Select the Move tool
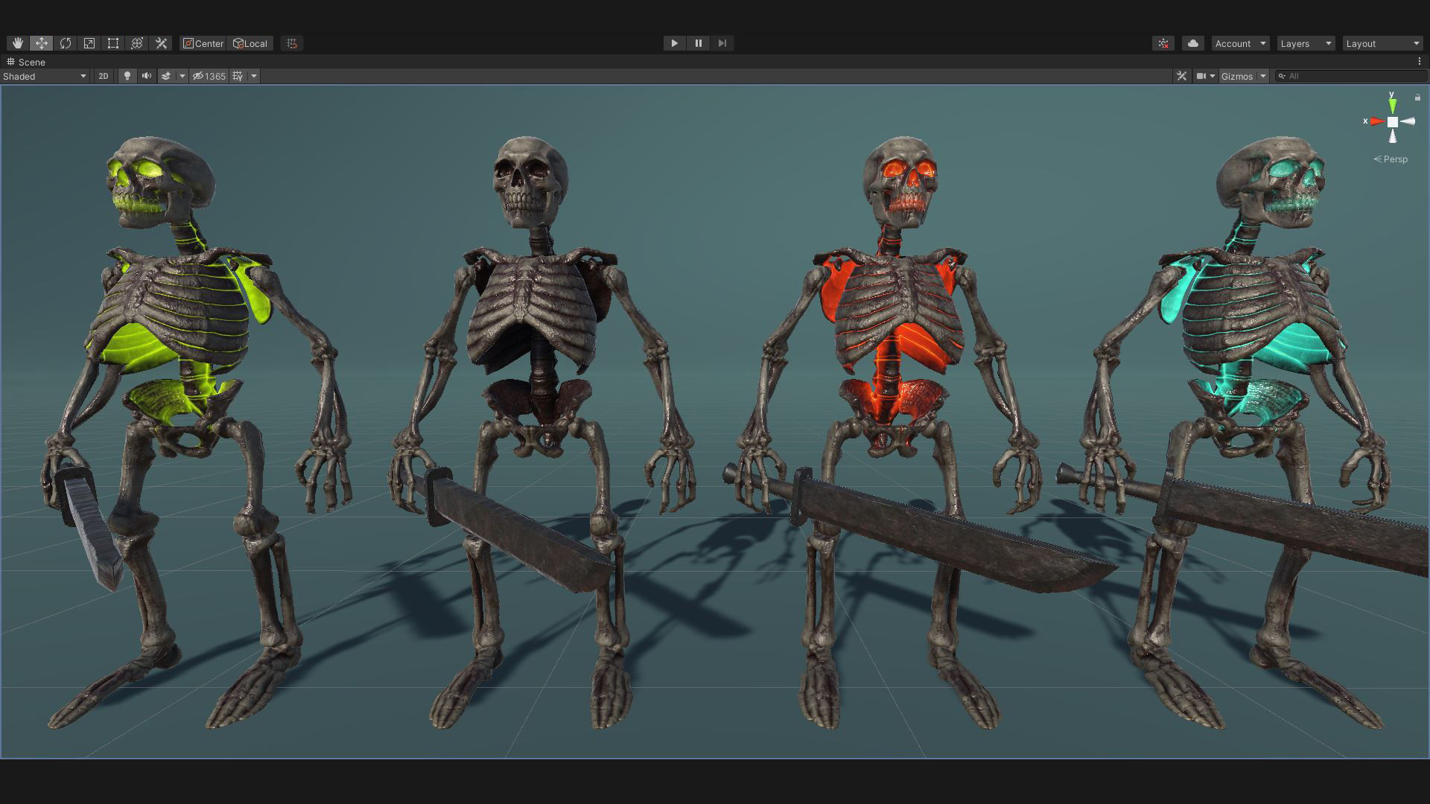The height and width of the screenshot is (804, 1430). coord(42,43)
